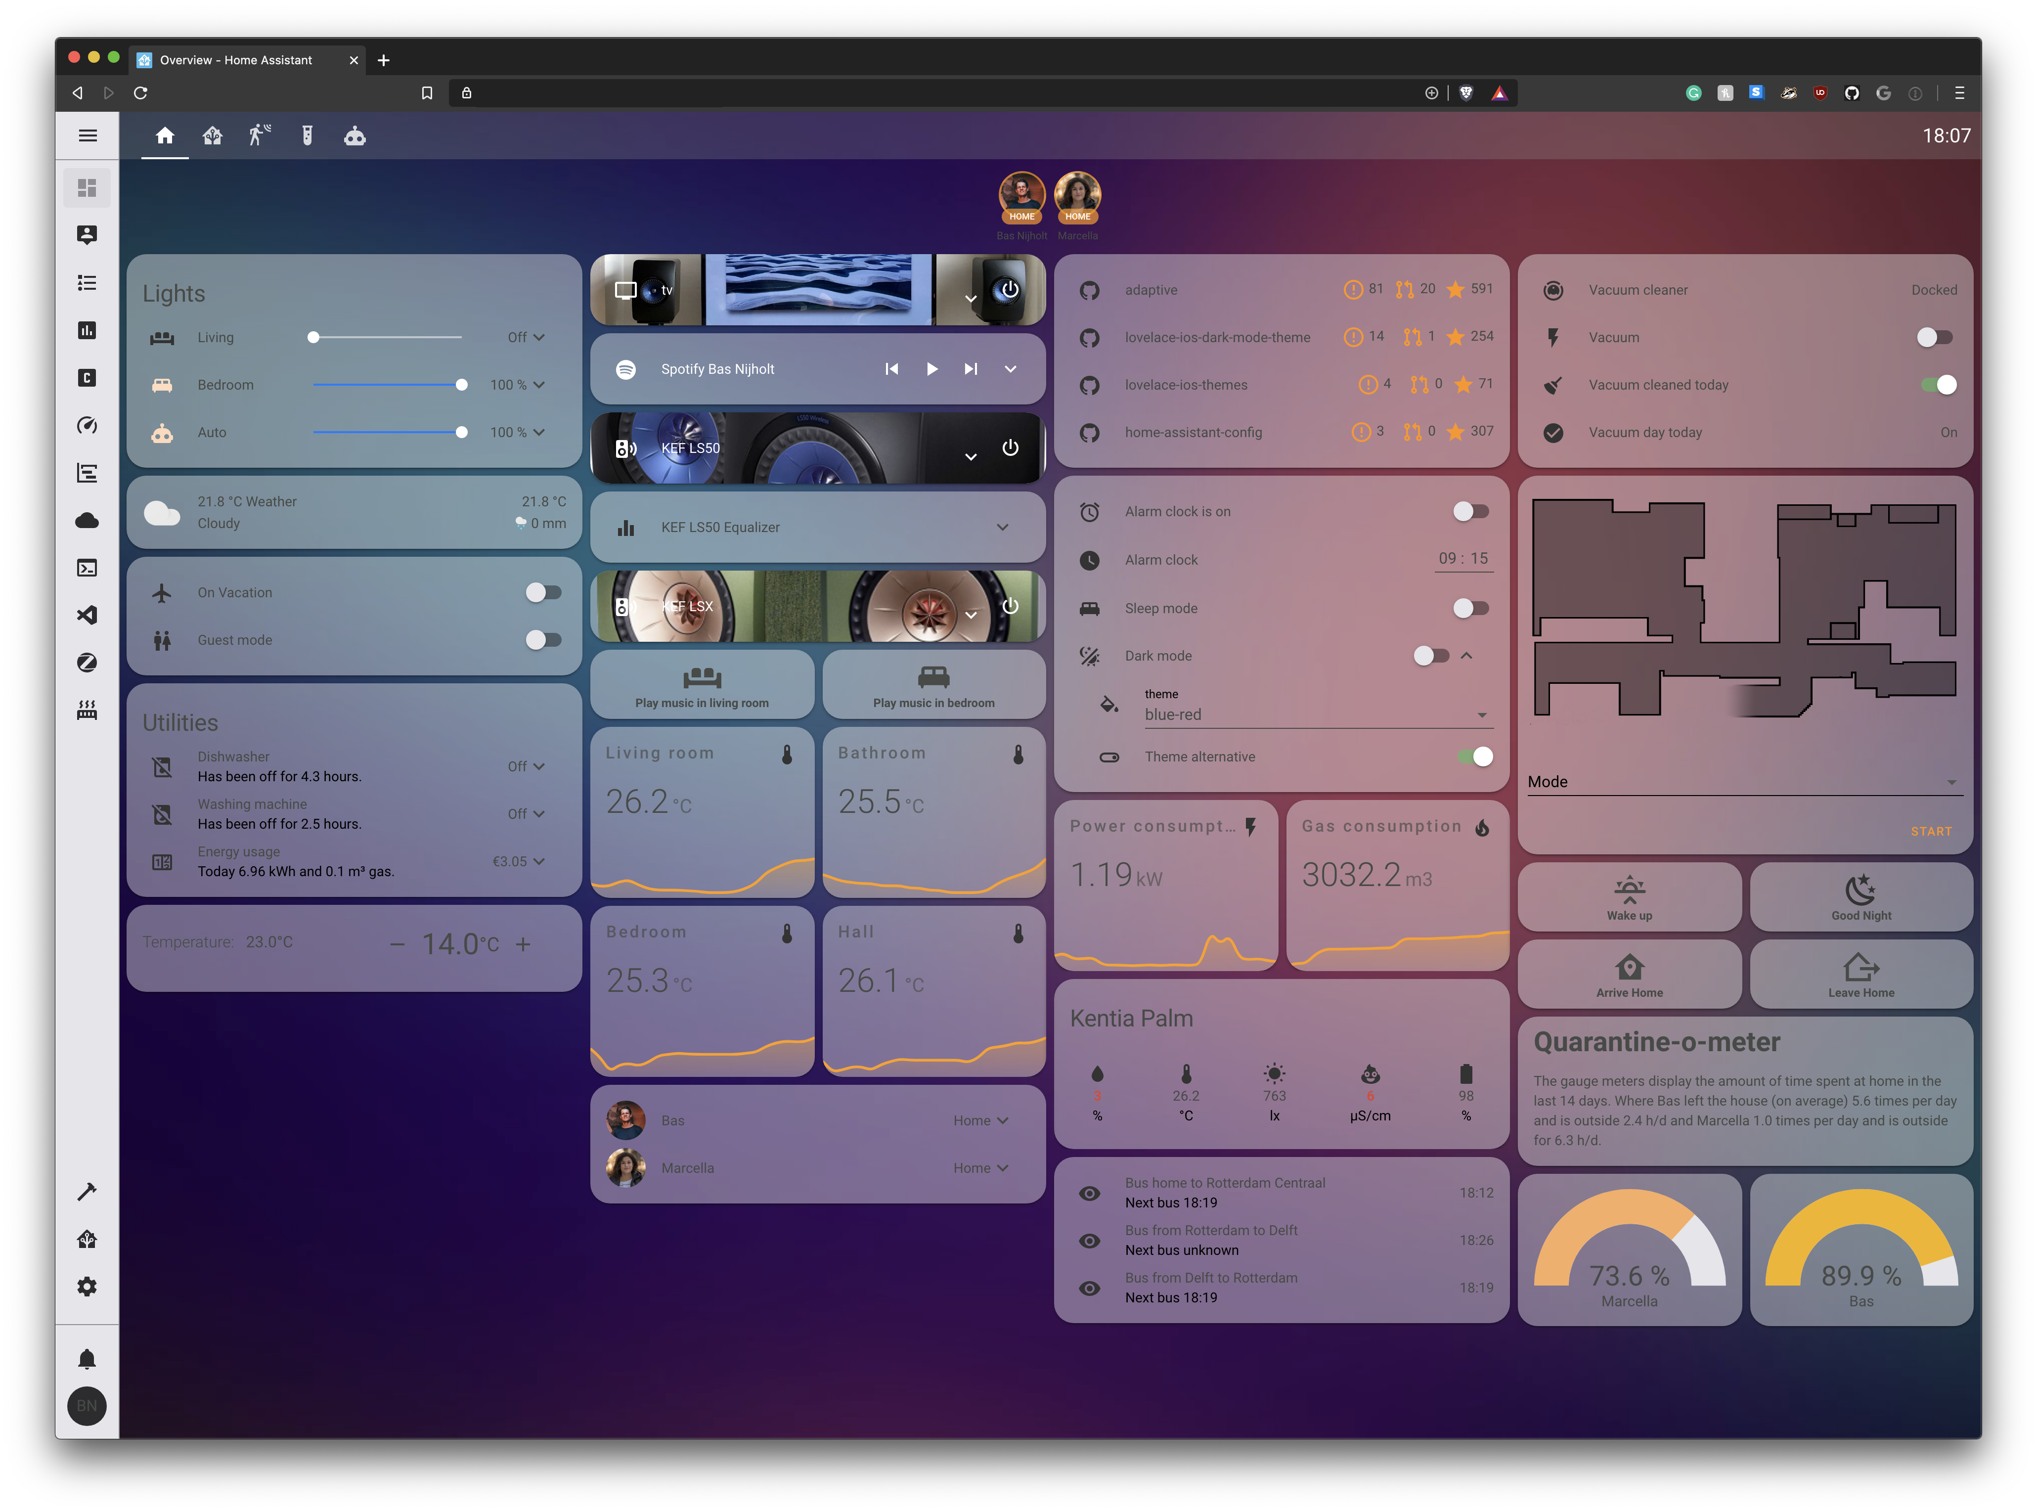Click the adaptive GitHub repository icon
2037x1512 pixels.
click(1089, 290)
